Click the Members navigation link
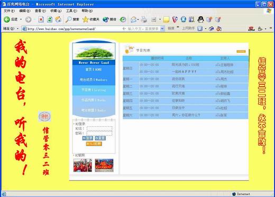Image resolution: width=275 pixels, height=197 pixels. (94, 80)
